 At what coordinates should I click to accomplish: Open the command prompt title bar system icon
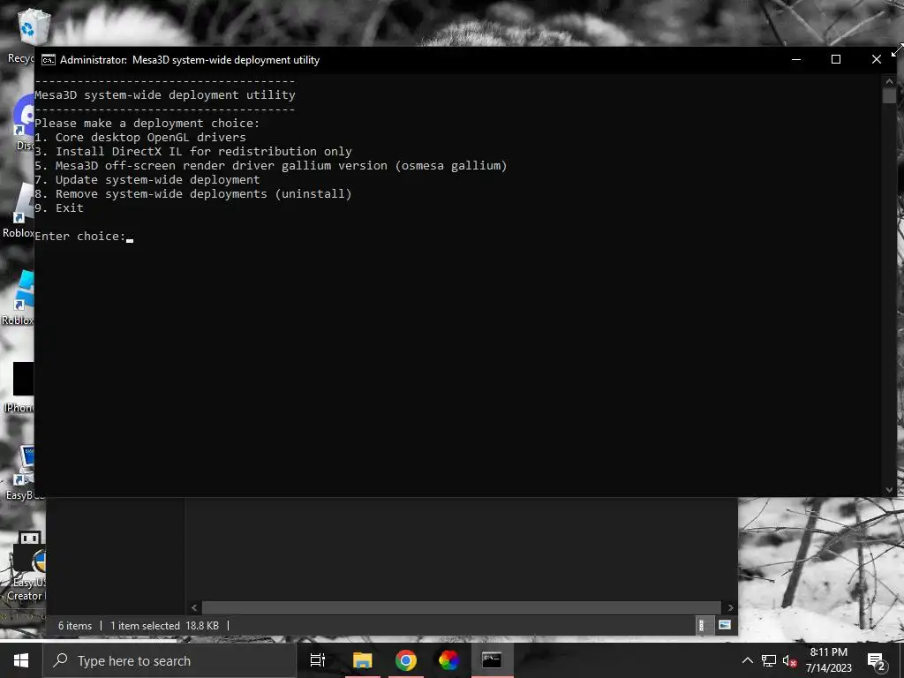pos(49,60)
